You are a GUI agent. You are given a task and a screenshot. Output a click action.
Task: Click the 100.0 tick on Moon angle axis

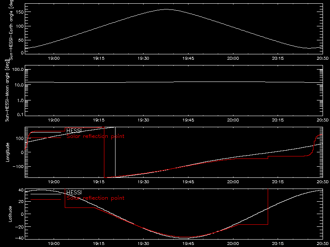tap(18, 70)
